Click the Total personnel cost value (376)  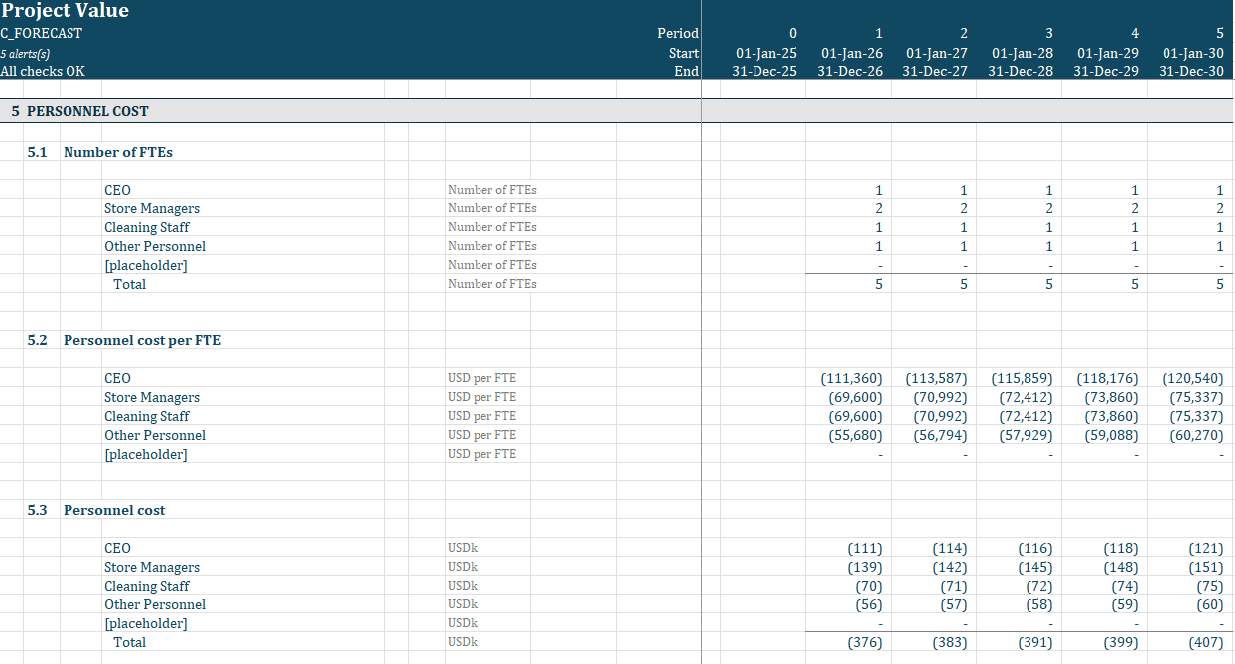tap(863, 642)
